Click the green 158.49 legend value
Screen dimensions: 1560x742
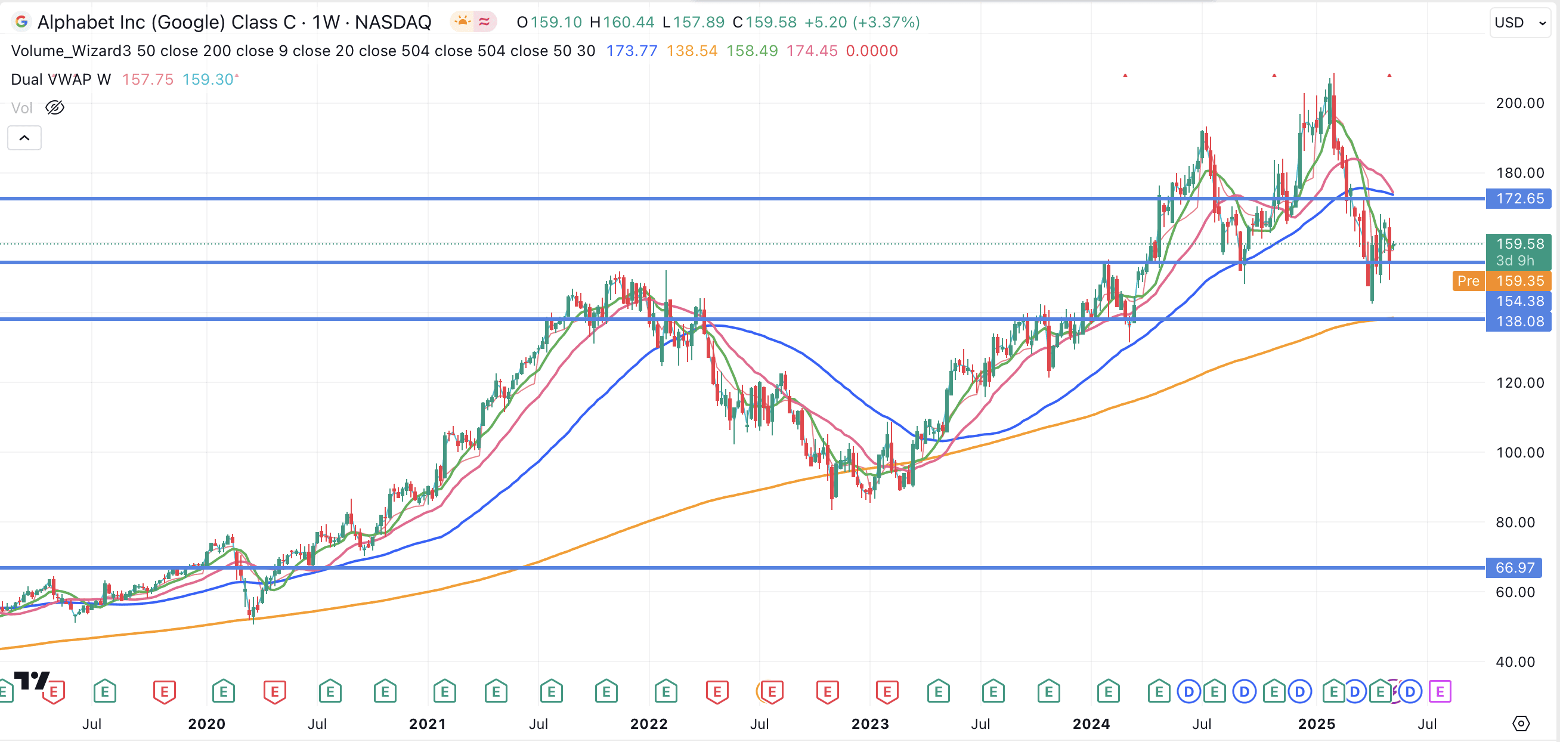coord(751,51)
